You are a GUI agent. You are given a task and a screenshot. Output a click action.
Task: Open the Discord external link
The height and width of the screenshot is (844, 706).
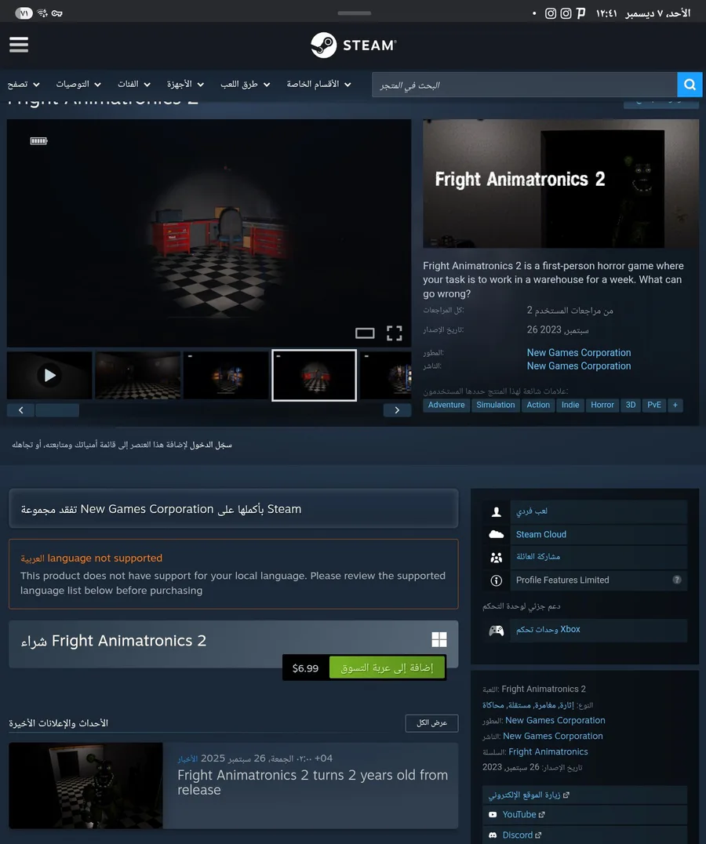coord(584,835)
